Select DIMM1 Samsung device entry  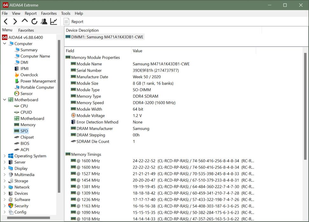107,37
